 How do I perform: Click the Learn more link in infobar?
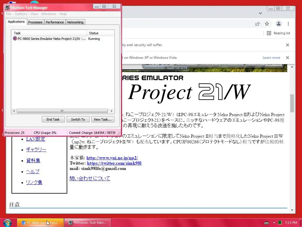(271, 58)
